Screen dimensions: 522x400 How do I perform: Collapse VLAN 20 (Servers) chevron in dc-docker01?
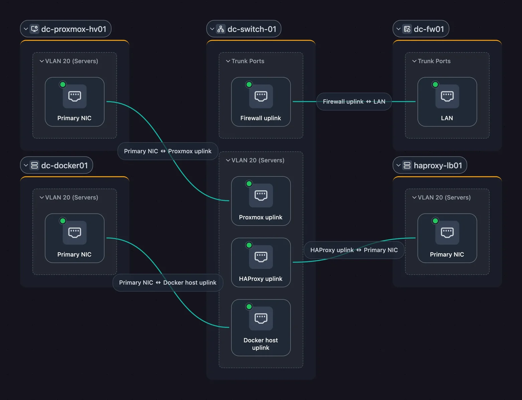click(x=42, y=197)
